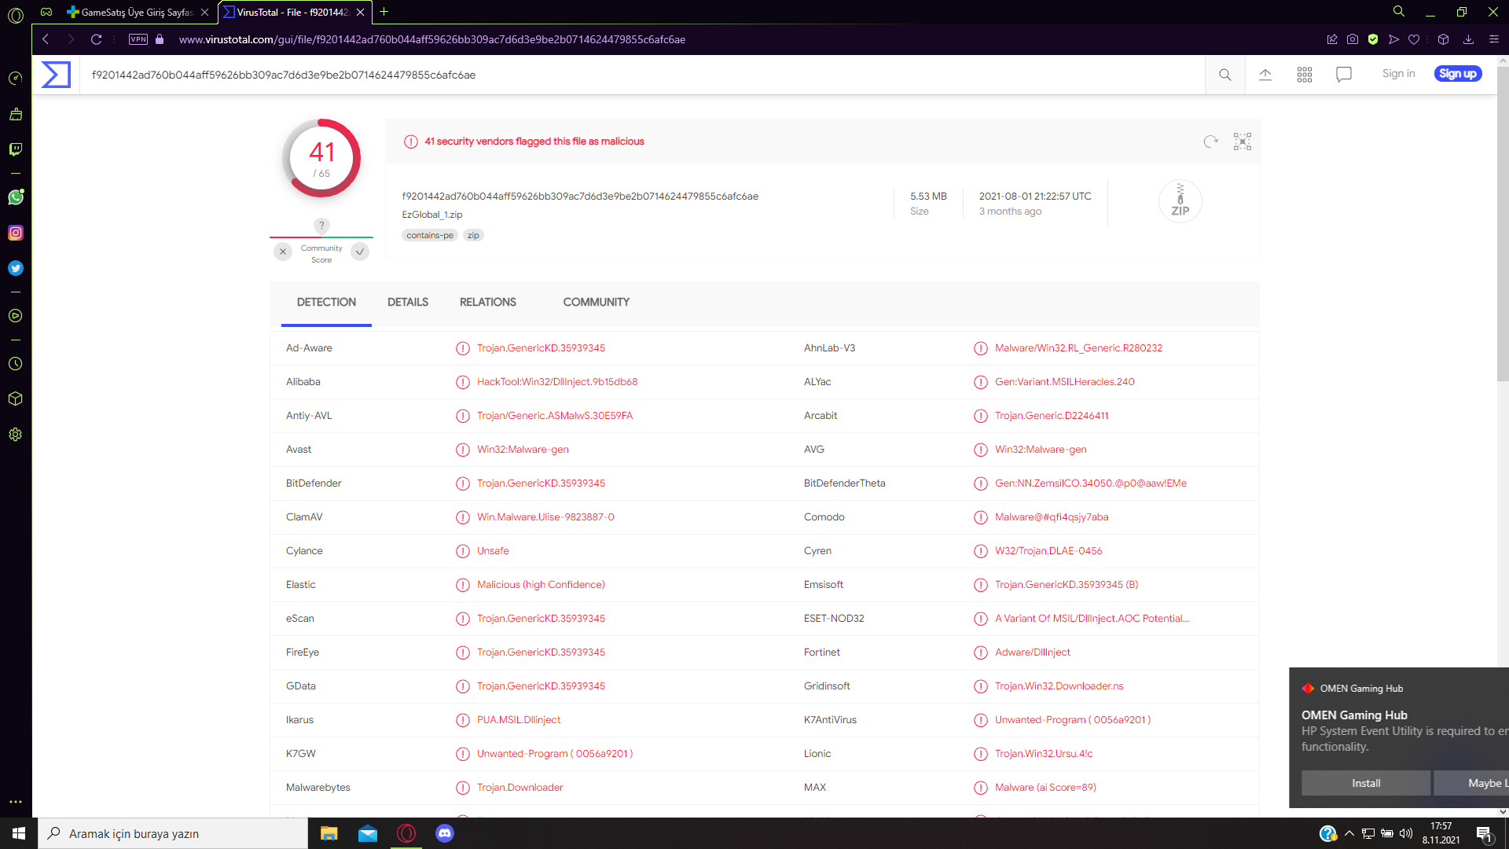
Task: Vote malicious with the community X button
Action: (x=283, y=252)
